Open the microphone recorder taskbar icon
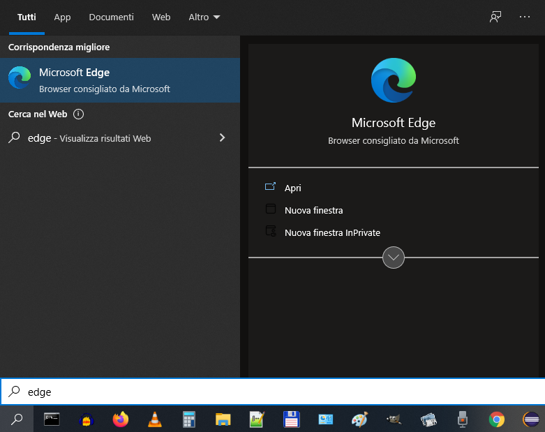Viewport: 545px width, 432px height. 462,419
